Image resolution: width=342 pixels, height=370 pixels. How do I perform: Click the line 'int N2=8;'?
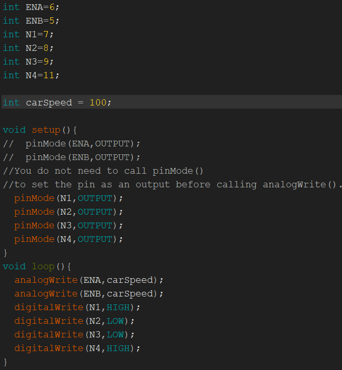[x=28, y=48]
